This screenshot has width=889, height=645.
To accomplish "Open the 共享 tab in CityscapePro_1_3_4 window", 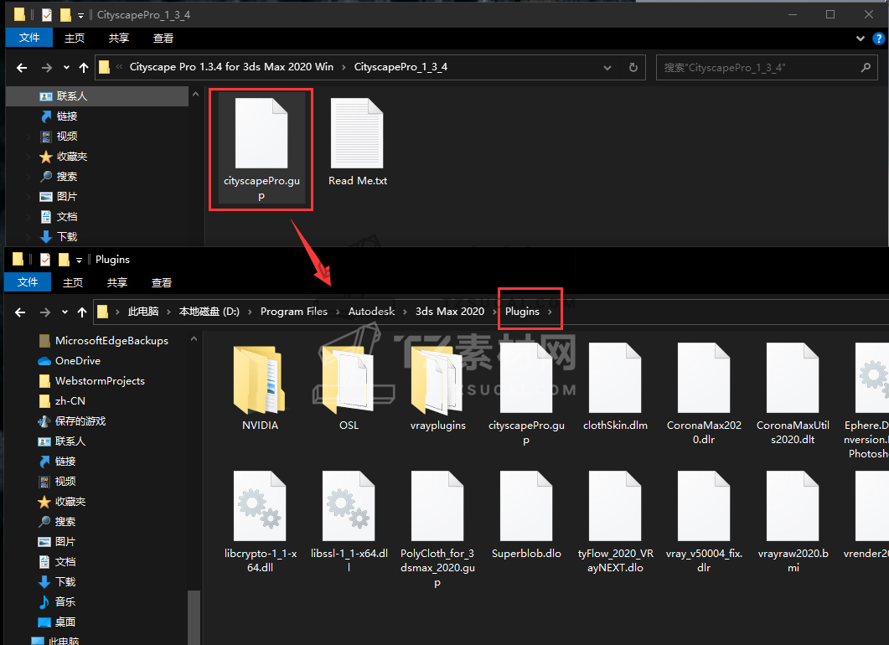I will (x=118, y=38).
